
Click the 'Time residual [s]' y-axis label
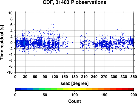(2, 43)
